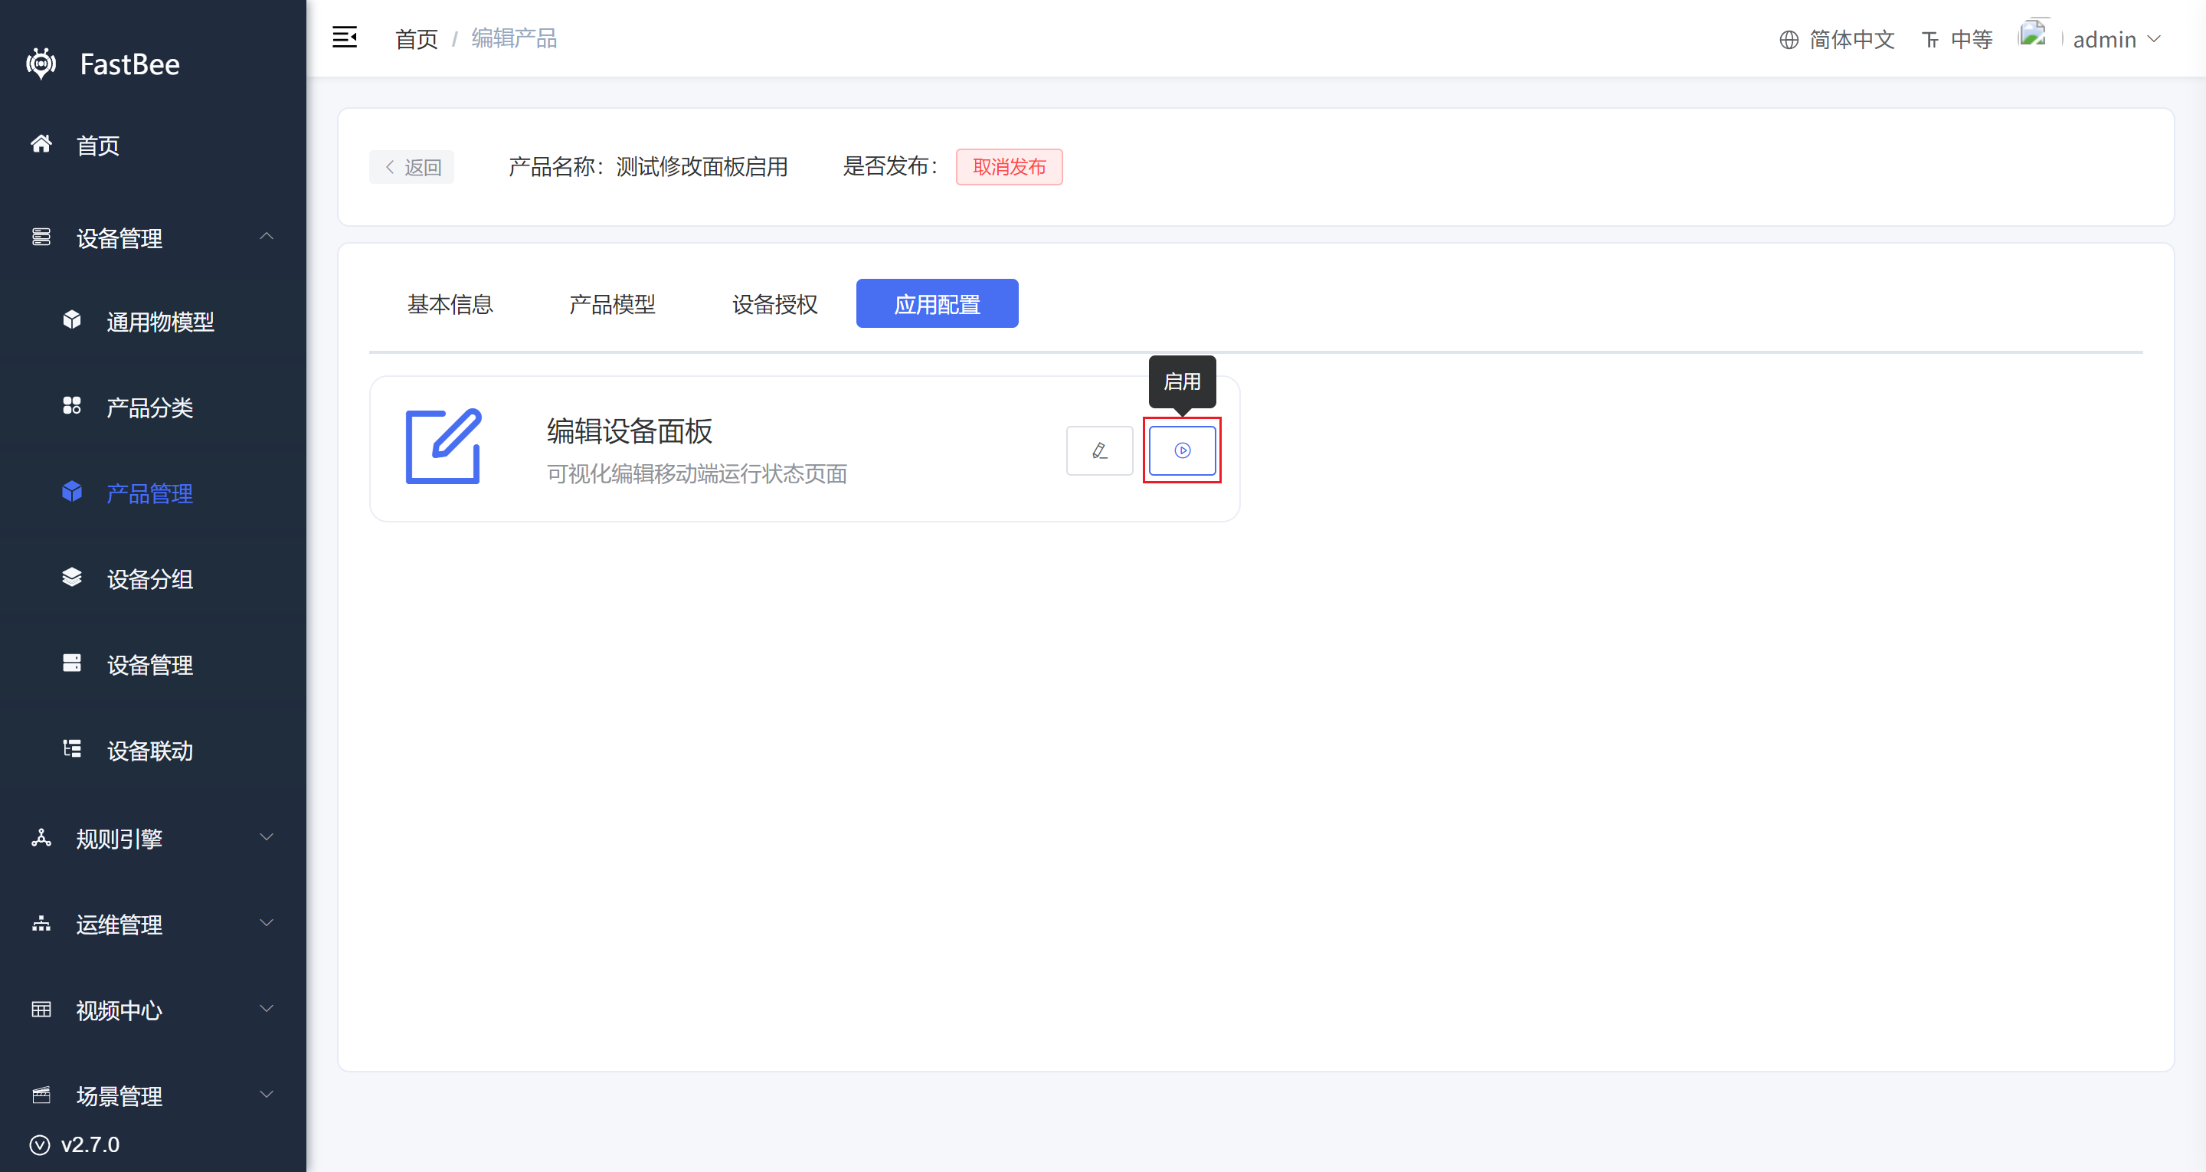Viewport: 2206px width, 1172px height.
Task: Open 通用物模型 menu item
Action: click(x=153, y=321)
